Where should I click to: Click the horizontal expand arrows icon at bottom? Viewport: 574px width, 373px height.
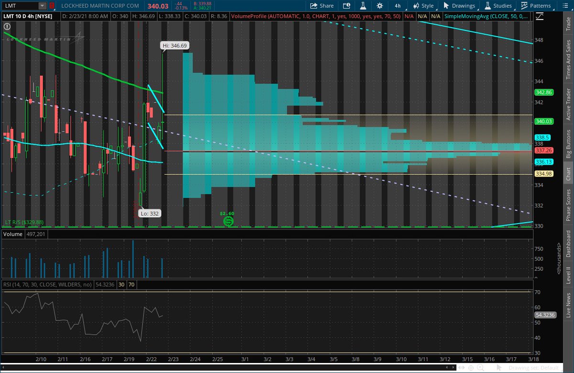click(461, 368)
